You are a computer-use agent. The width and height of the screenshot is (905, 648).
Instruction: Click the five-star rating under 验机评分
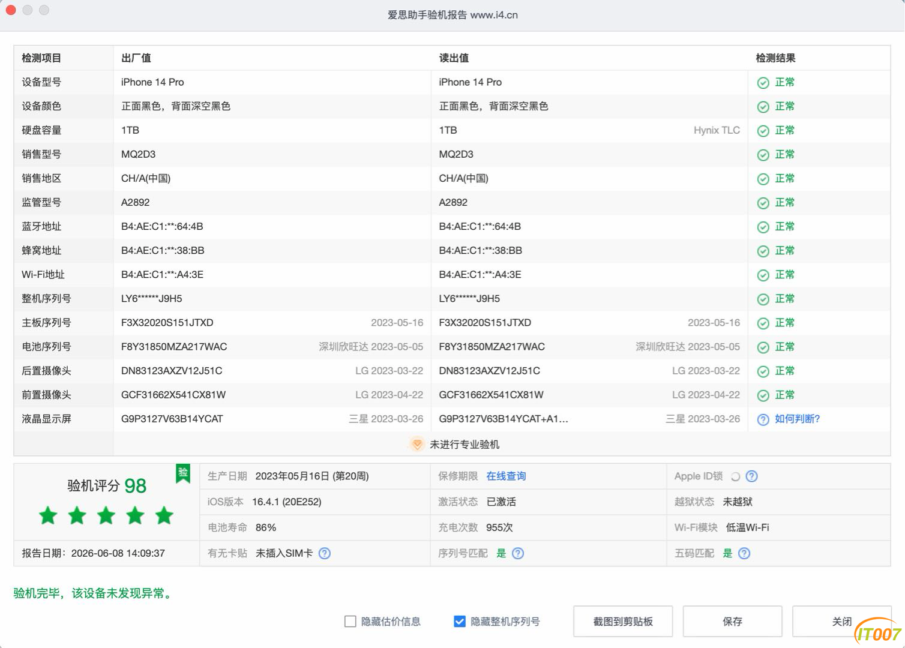click(106, 515)
